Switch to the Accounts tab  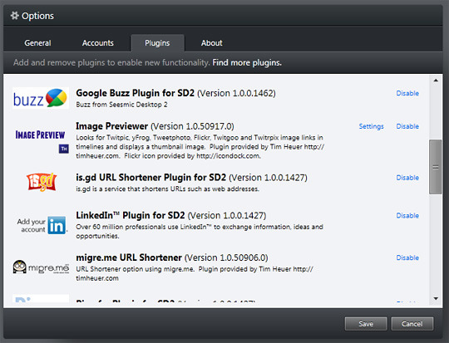[98, 43]
